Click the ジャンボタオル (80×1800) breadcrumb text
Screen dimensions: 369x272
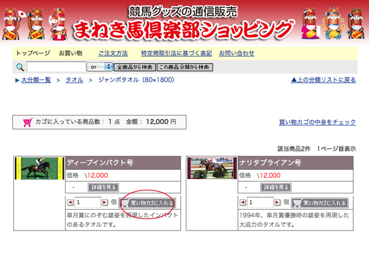pyautogui.click(x=136, y=80)
